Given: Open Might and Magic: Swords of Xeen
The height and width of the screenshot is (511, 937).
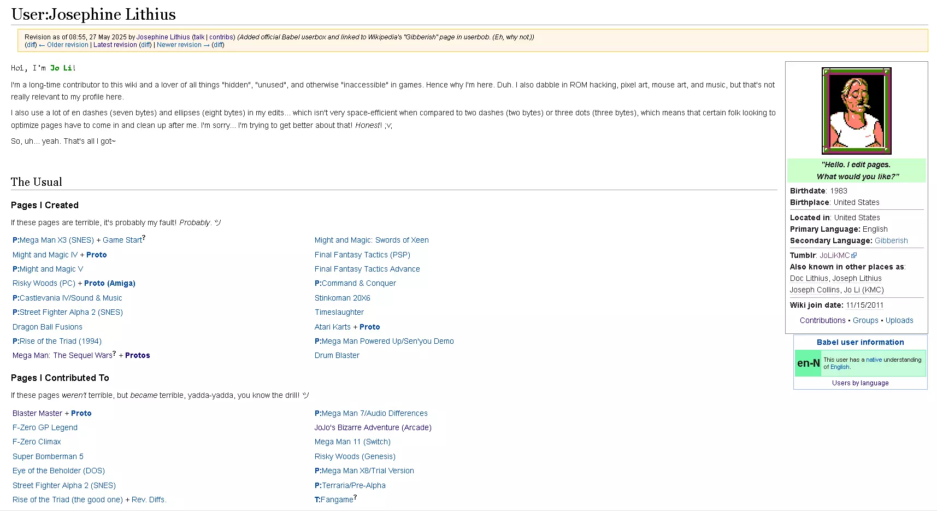Looking at the screenshot, I should [372, 240].
